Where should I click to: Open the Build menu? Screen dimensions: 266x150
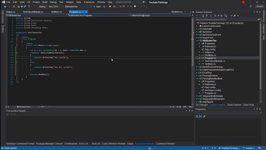pos(45,2)
